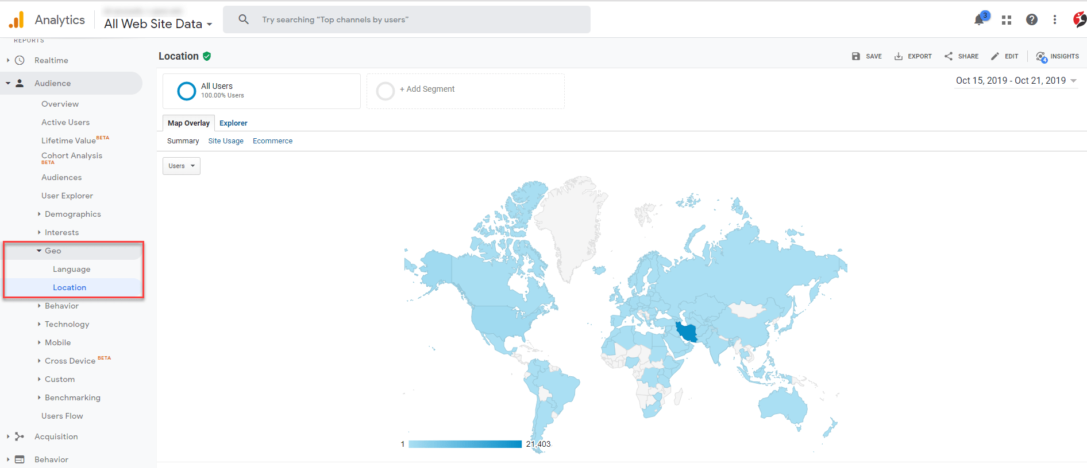The image size is (1087, 468).
Task: Click the Behavior report icon at the bottom
Action: click(20, 459)
